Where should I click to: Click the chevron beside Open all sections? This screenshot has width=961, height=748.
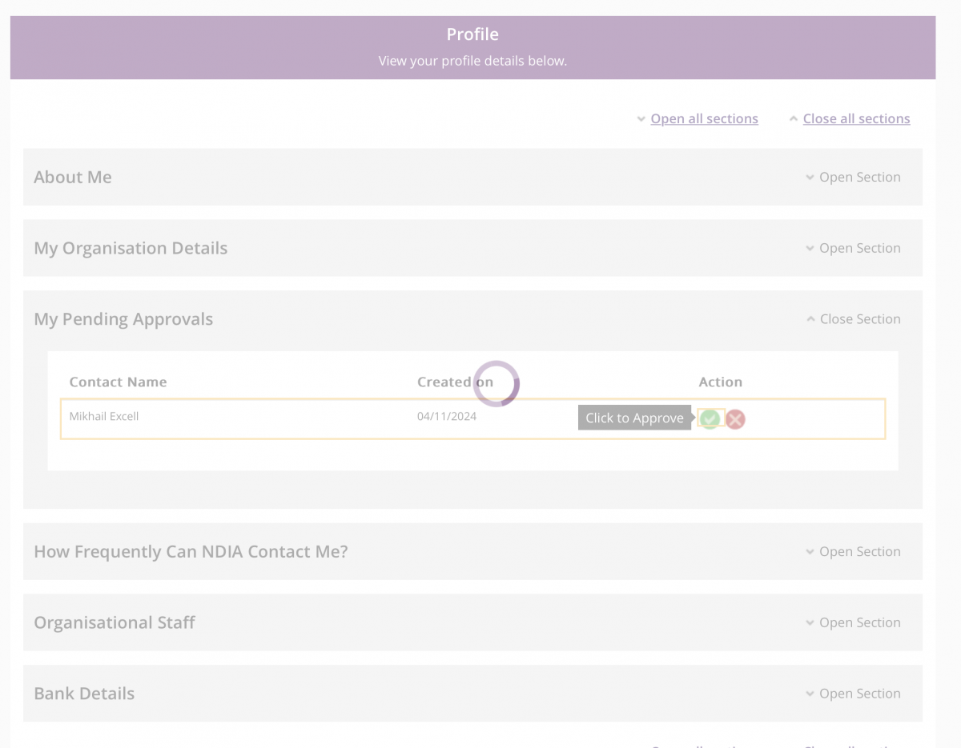[641, 119]
